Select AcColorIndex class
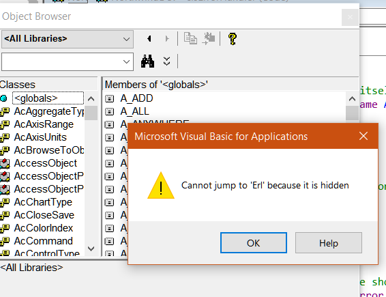 [x=44, y=228]
